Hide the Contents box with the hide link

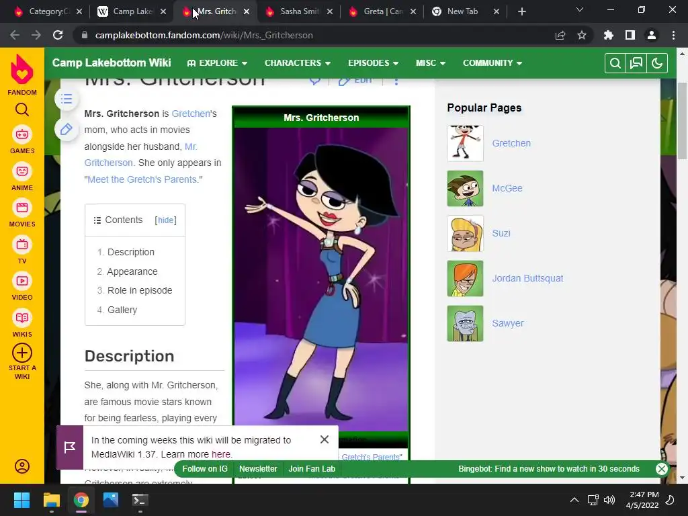(x=165, y=220)
